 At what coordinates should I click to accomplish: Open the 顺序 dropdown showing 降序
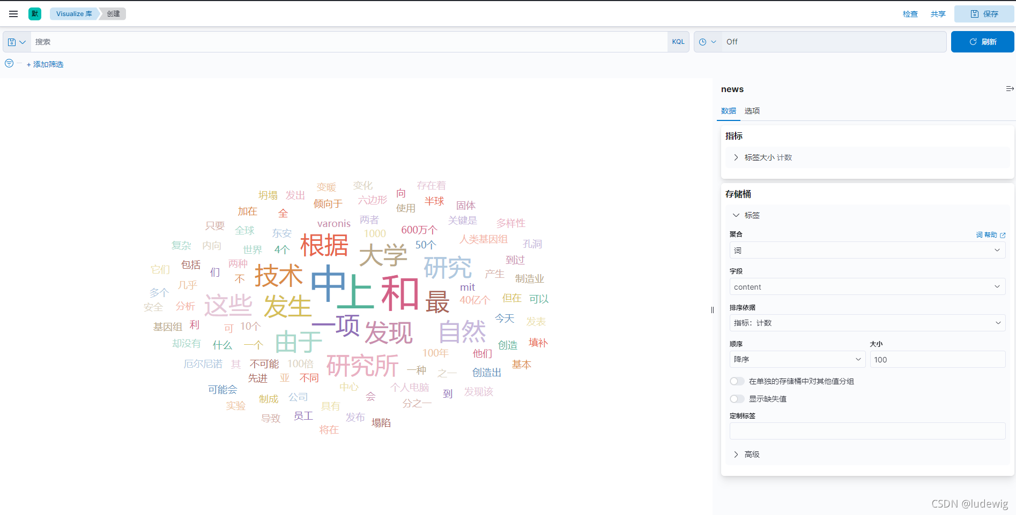pos(797,359)
